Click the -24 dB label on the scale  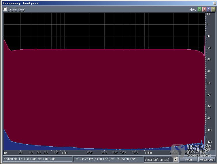(x=208, y=48)
